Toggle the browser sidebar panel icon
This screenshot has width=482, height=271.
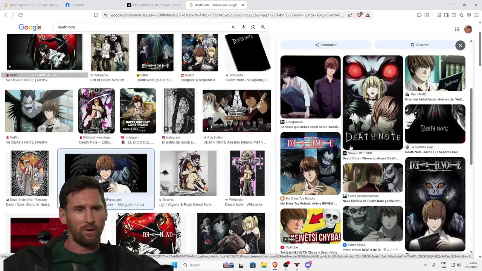446,15
